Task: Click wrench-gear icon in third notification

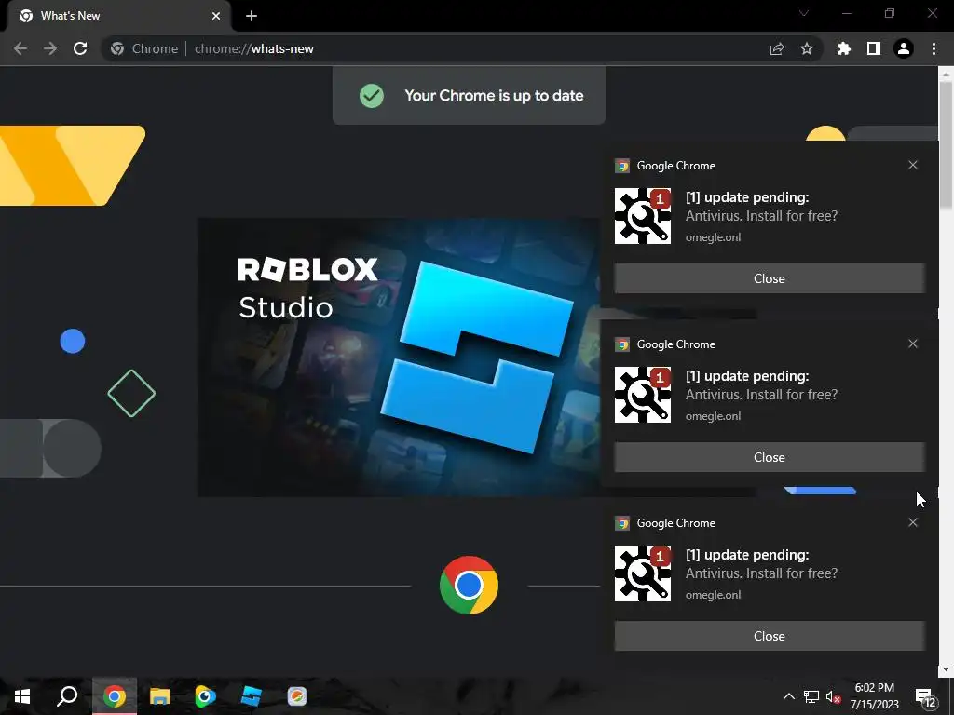Action: coord(643,573)
